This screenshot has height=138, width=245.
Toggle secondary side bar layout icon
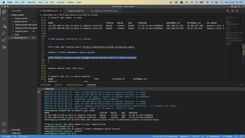[x=239, y=7]
